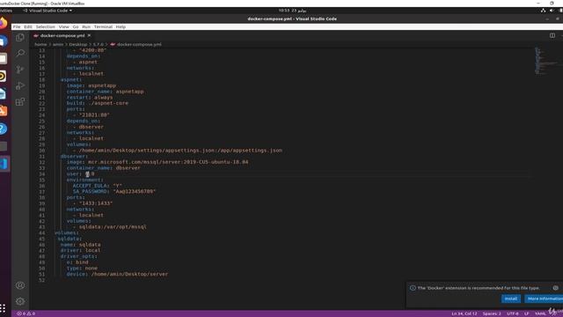Open LibreOffice Writer from the dock
Image resolution: width=563 pixels, height=317 pixels.
point(4,94)
